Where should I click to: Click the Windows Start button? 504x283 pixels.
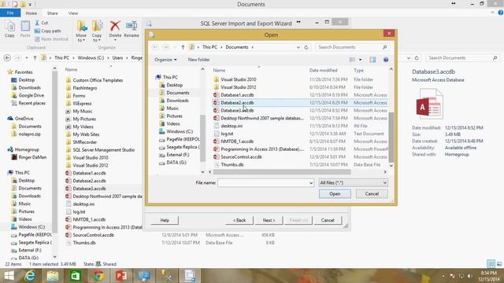pyautogui.click(x=9, y=276)
